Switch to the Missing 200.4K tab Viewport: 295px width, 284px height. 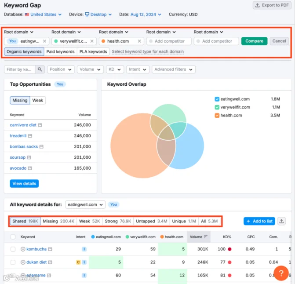(58, 221)
